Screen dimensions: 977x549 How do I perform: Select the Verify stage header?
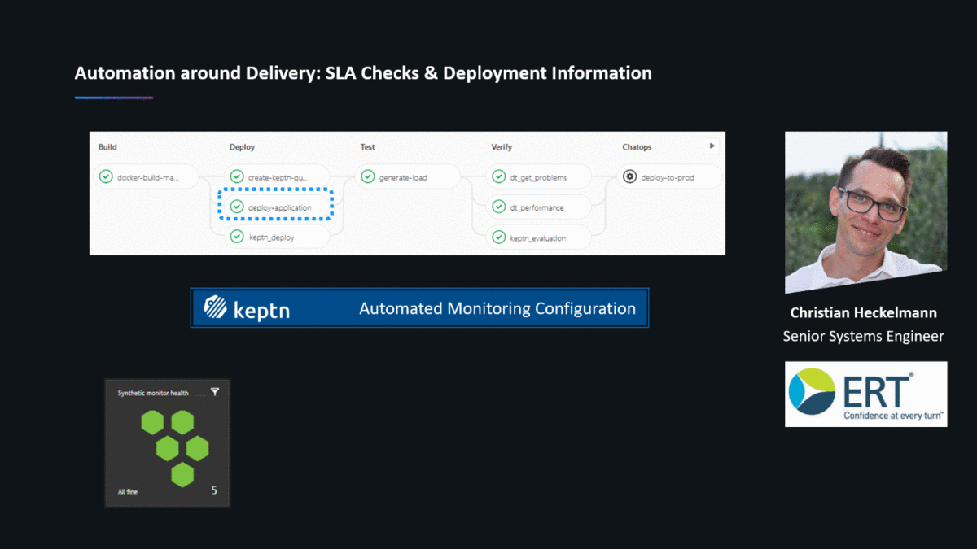[x=502, y=146]
